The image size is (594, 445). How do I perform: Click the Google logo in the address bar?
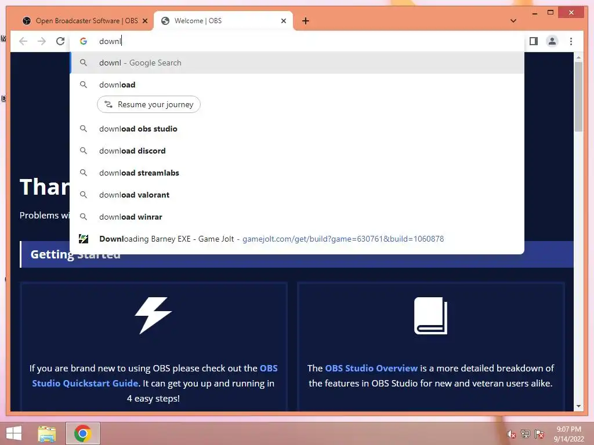(84, 41)
